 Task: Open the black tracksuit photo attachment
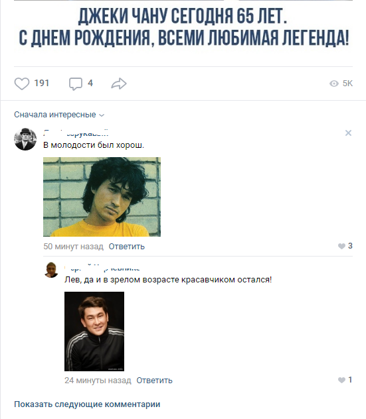94,331
